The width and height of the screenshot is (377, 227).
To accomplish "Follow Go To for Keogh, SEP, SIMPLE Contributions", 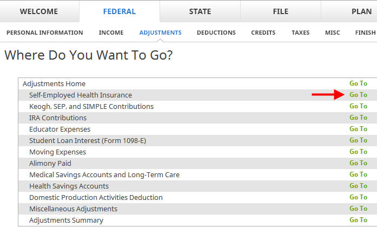I will pos(358,106).
